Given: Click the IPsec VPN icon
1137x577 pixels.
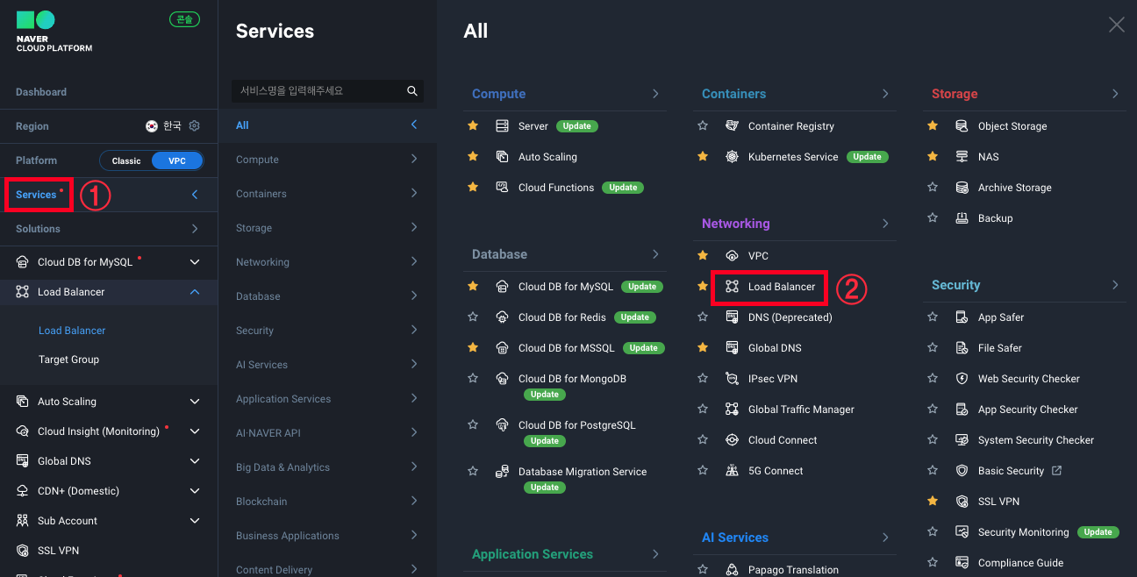Looking at the screenshot, I should click(733, 378).
